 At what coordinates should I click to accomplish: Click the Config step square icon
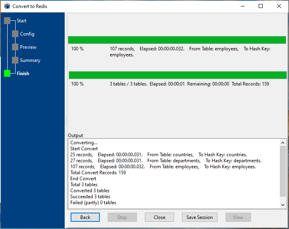click(15, 34)
